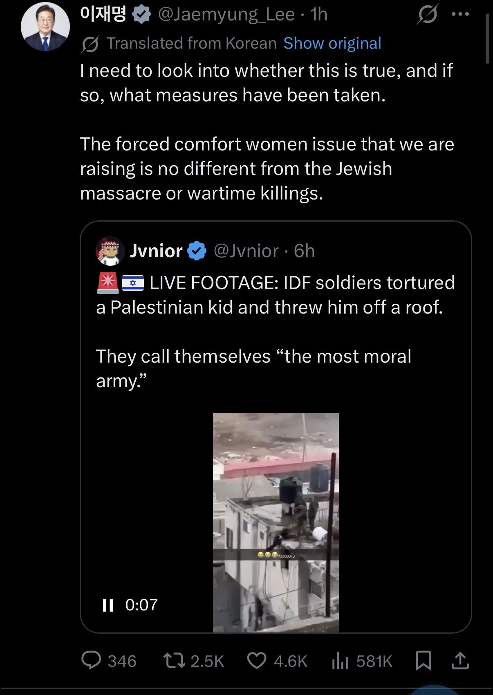Image resolution: width=493 pixels, height=695 pixels.
Task: Tap the repost icon showing 2.5K
Action: [175, 661]
